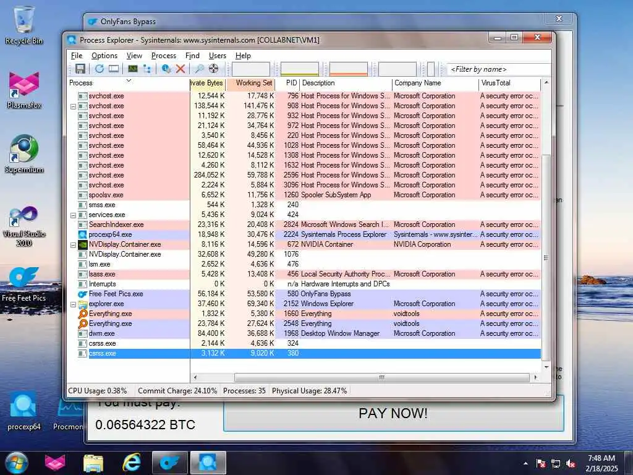
Task: Select the Free Feet Pics desktop icon
Action: (24, 285)
